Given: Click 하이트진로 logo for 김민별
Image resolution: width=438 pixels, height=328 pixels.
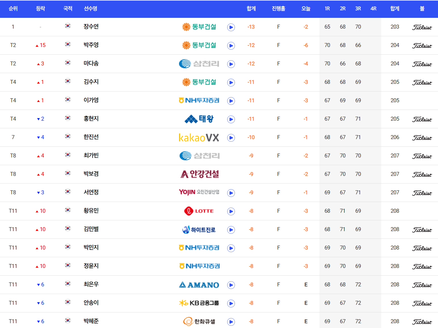Looking at the screenshot, I should pos(199,229).
